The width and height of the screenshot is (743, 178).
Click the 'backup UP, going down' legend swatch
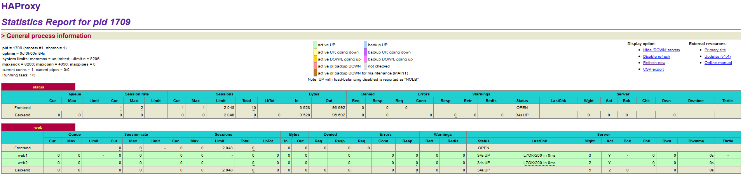coord(365,52)
